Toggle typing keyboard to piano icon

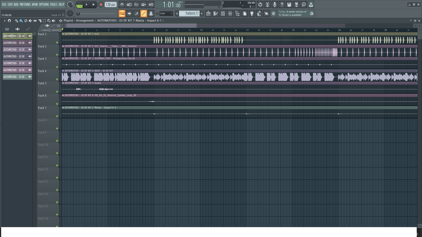[122, 14]
